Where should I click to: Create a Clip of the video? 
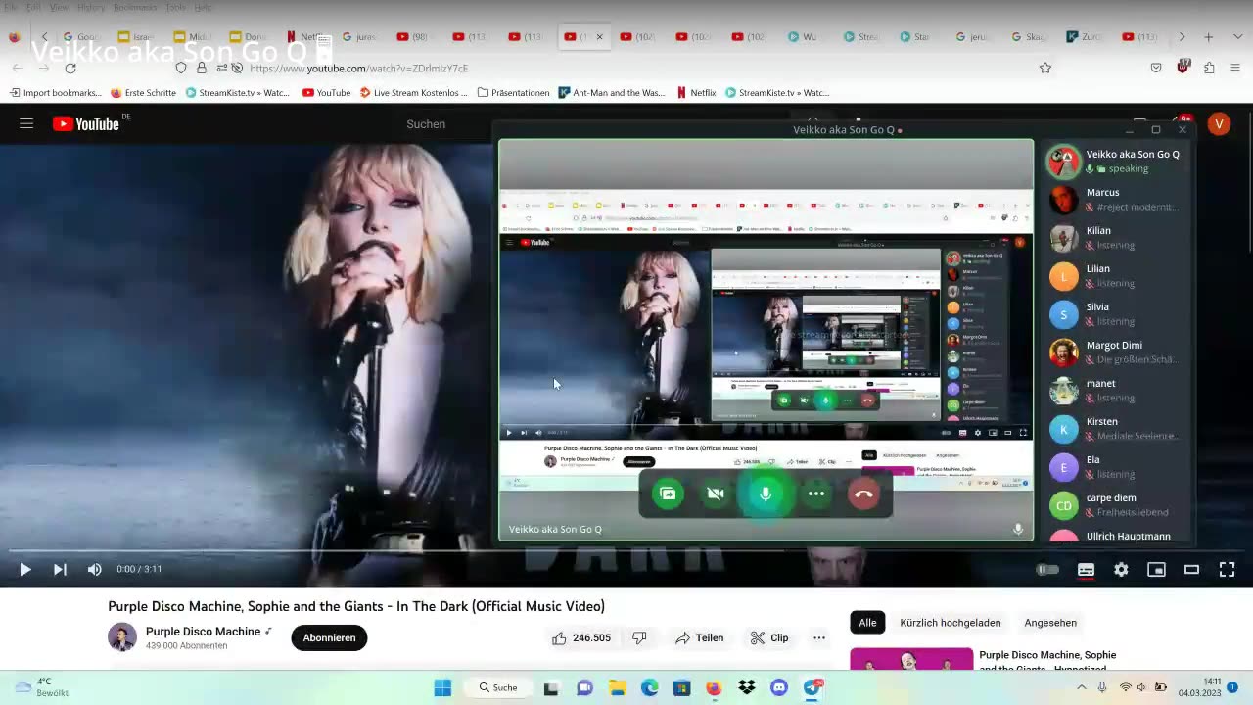[769, 637]
